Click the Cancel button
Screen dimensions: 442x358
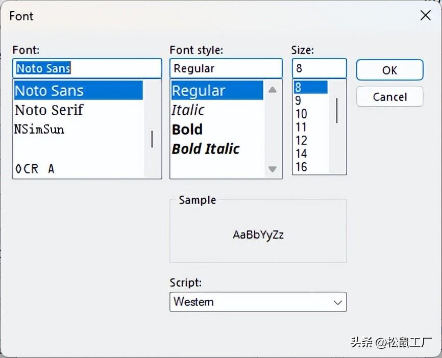pos(389,96)
